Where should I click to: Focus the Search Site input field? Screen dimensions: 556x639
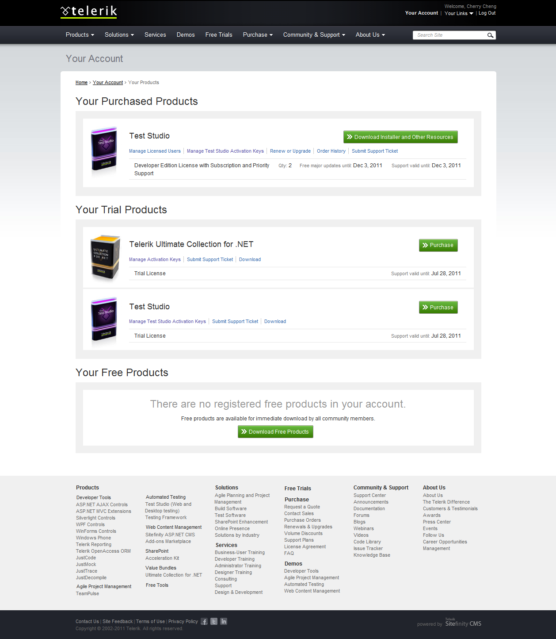[449, 35]
